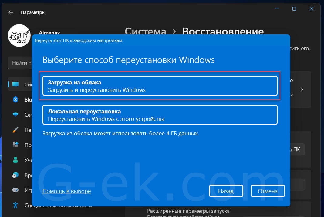Click the cloud download 4 ГБ data note
Viewport: 324px width, 217px height.
pyautogui.click(x=121, y=133)
